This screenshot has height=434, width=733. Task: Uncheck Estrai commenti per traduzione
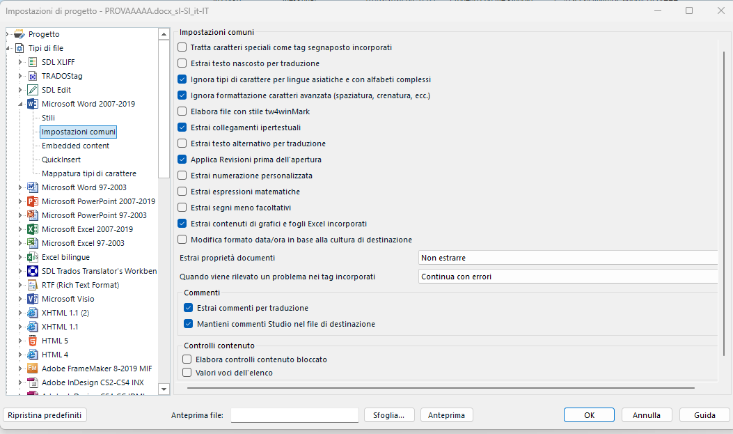(189, 308)
